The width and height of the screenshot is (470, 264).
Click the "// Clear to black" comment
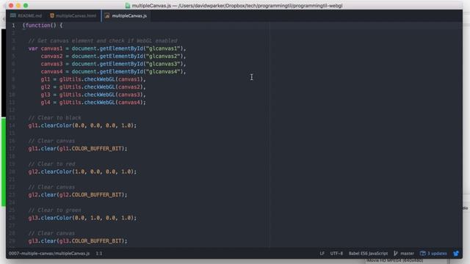click(x=54, y=117)
